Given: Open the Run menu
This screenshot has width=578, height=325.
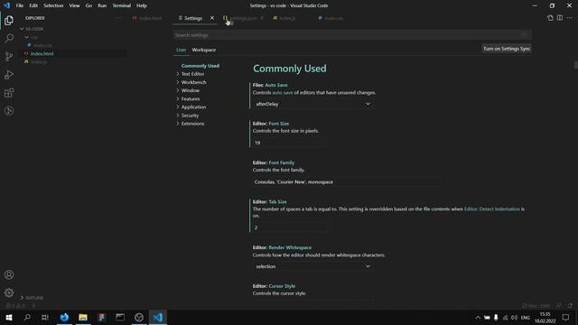Looking at the screenshot, I should coord(102,5).
